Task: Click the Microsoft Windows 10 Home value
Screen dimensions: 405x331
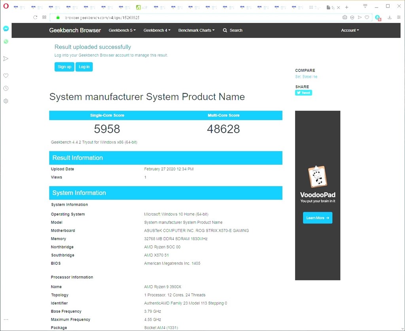Action: (x=176, y=214)
